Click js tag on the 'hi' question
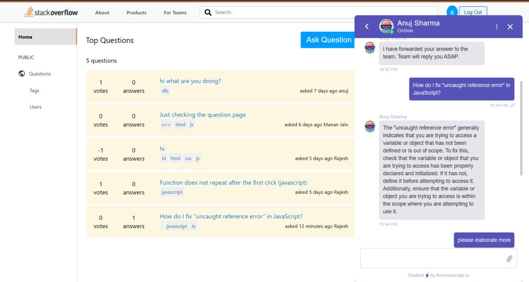This screenshot has height=282, width=529. tap(197, 158)
